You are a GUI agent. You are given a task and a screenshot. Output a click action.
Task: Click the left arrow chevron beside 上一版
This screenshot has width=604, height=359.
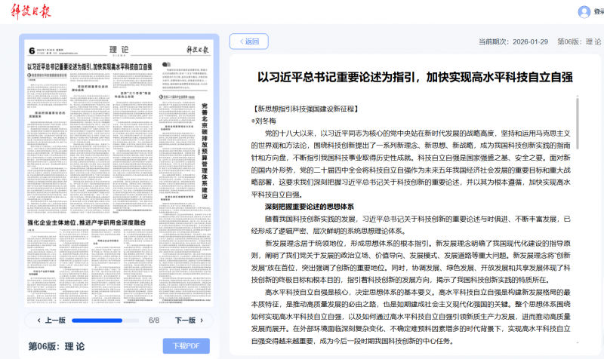point(38,320)
